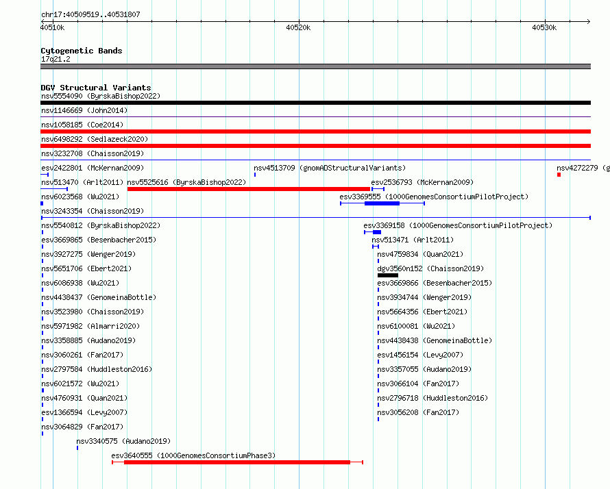This screenshot has width=610, height=489.
Task: Select the 40520k ruler position label
Action: tap(298, 27)
